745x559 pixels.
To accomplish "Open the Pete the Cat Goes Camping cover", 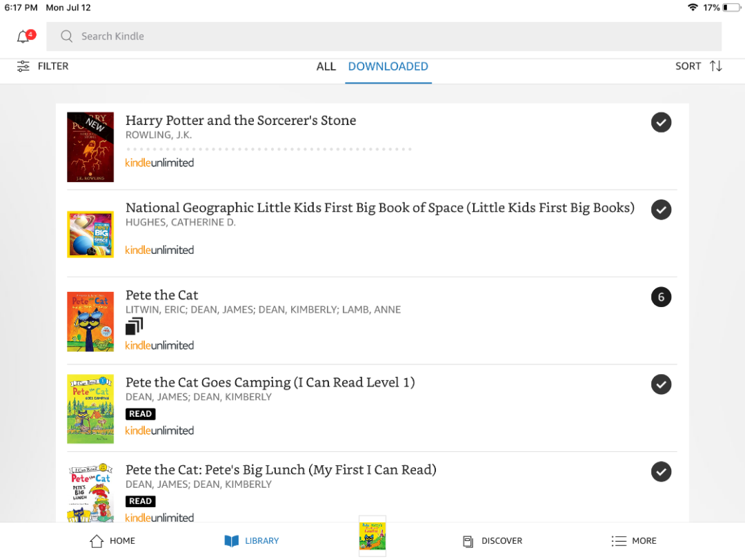I will [x=90, y=409].
